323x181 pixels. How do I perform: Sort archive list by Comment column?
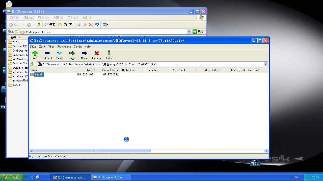tap(257, 70)
